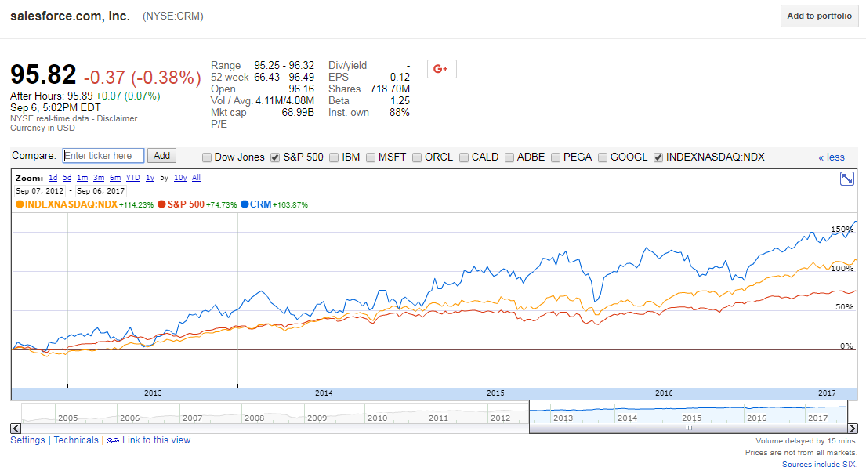Click 2005 in the overview timeline
The image size is (866, 474).
(68, 418)
